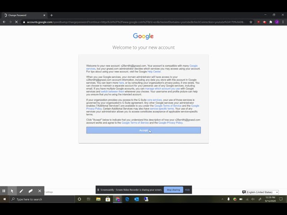This screenshot has width=287, height=215.
Task: Pause the Screencastify recording
Action: click(x=4, y=191)
